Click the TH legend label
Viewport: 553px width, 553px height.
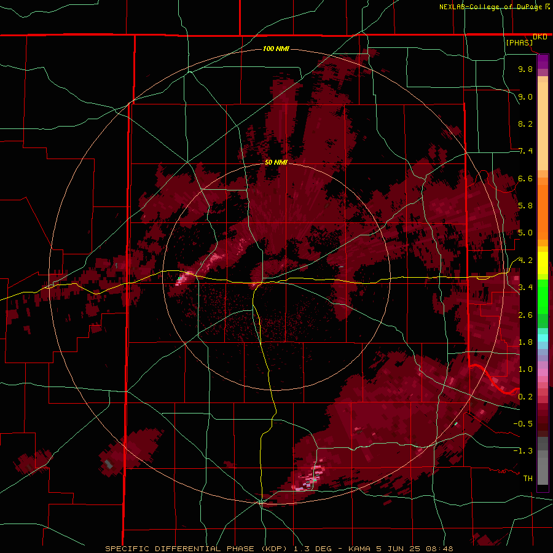[x=528, y=479]
